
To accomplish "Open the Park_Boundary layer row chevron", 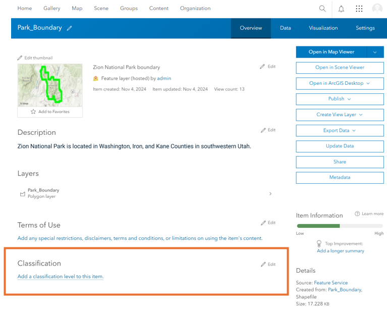I will coord(270,194).
